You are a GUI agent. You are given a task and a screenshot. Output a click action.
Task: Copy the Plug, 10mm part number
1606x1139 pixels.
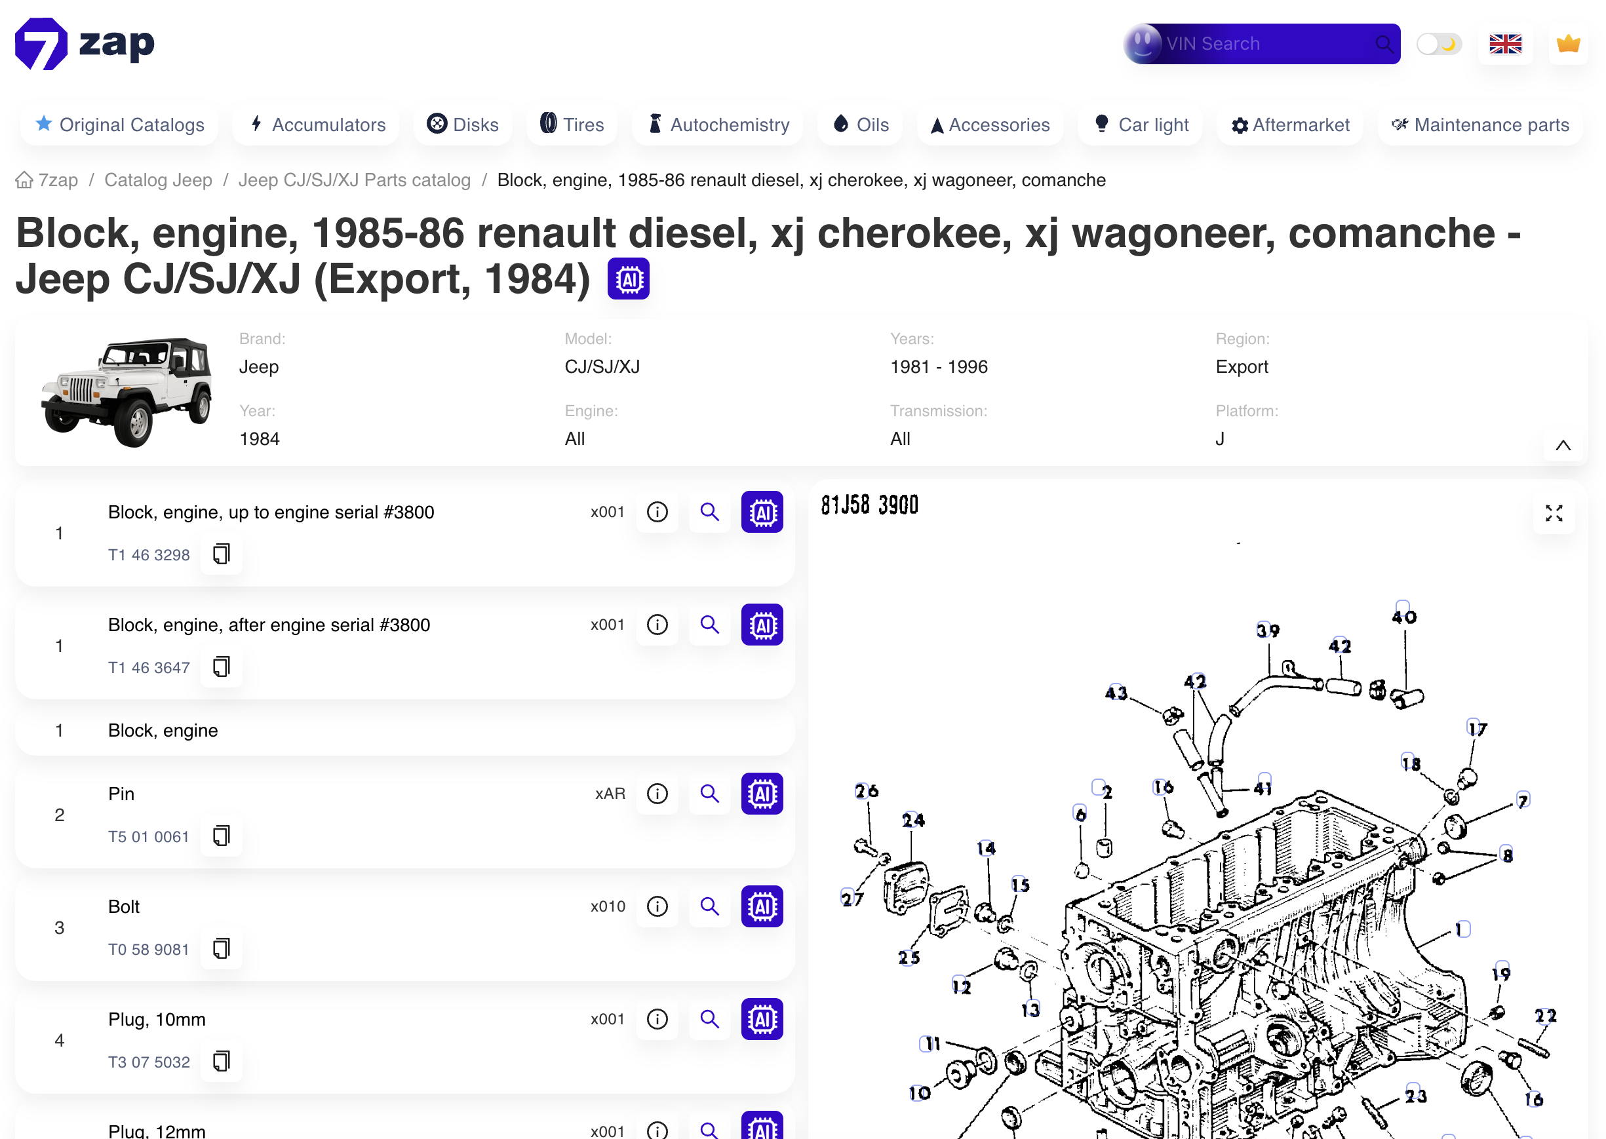point(221,1061)
